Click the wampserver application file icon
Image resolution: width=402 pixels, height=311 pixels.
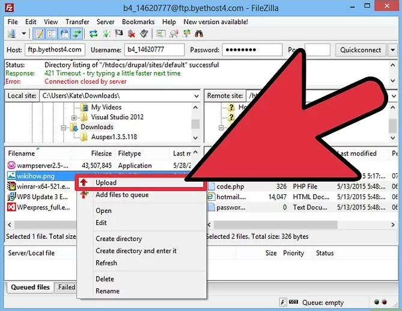(x=11, y=166)
